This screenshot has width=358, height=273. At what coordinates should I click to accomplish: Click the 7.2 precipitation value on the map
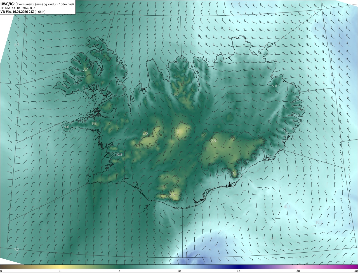[x=17, y=250]
